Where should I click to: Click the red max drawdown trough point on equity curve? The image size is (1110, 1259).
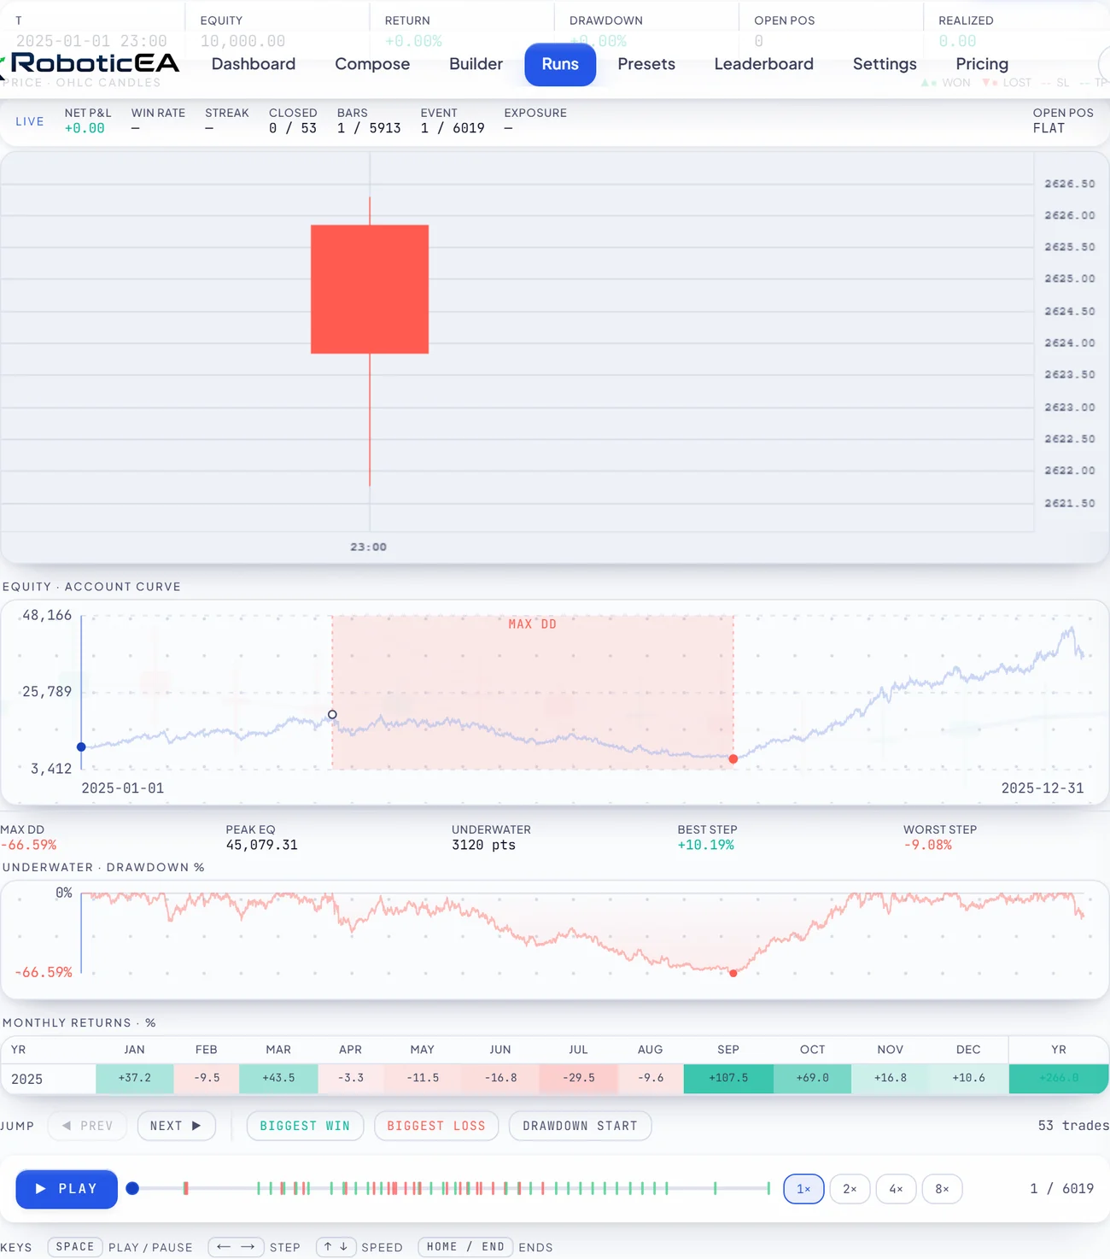tap(733, 758)
